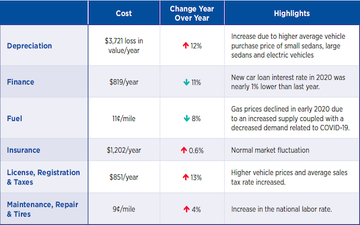Click the Finance row label
Image resolution: width=360 pixels, height=225 pixels.
[x=21, y=82]
